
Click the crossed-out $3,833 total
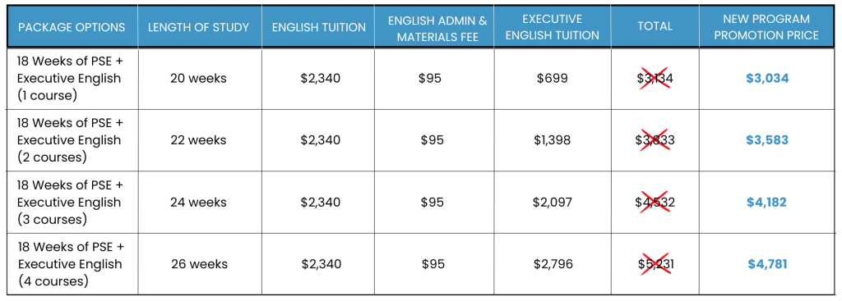(655, 140)
